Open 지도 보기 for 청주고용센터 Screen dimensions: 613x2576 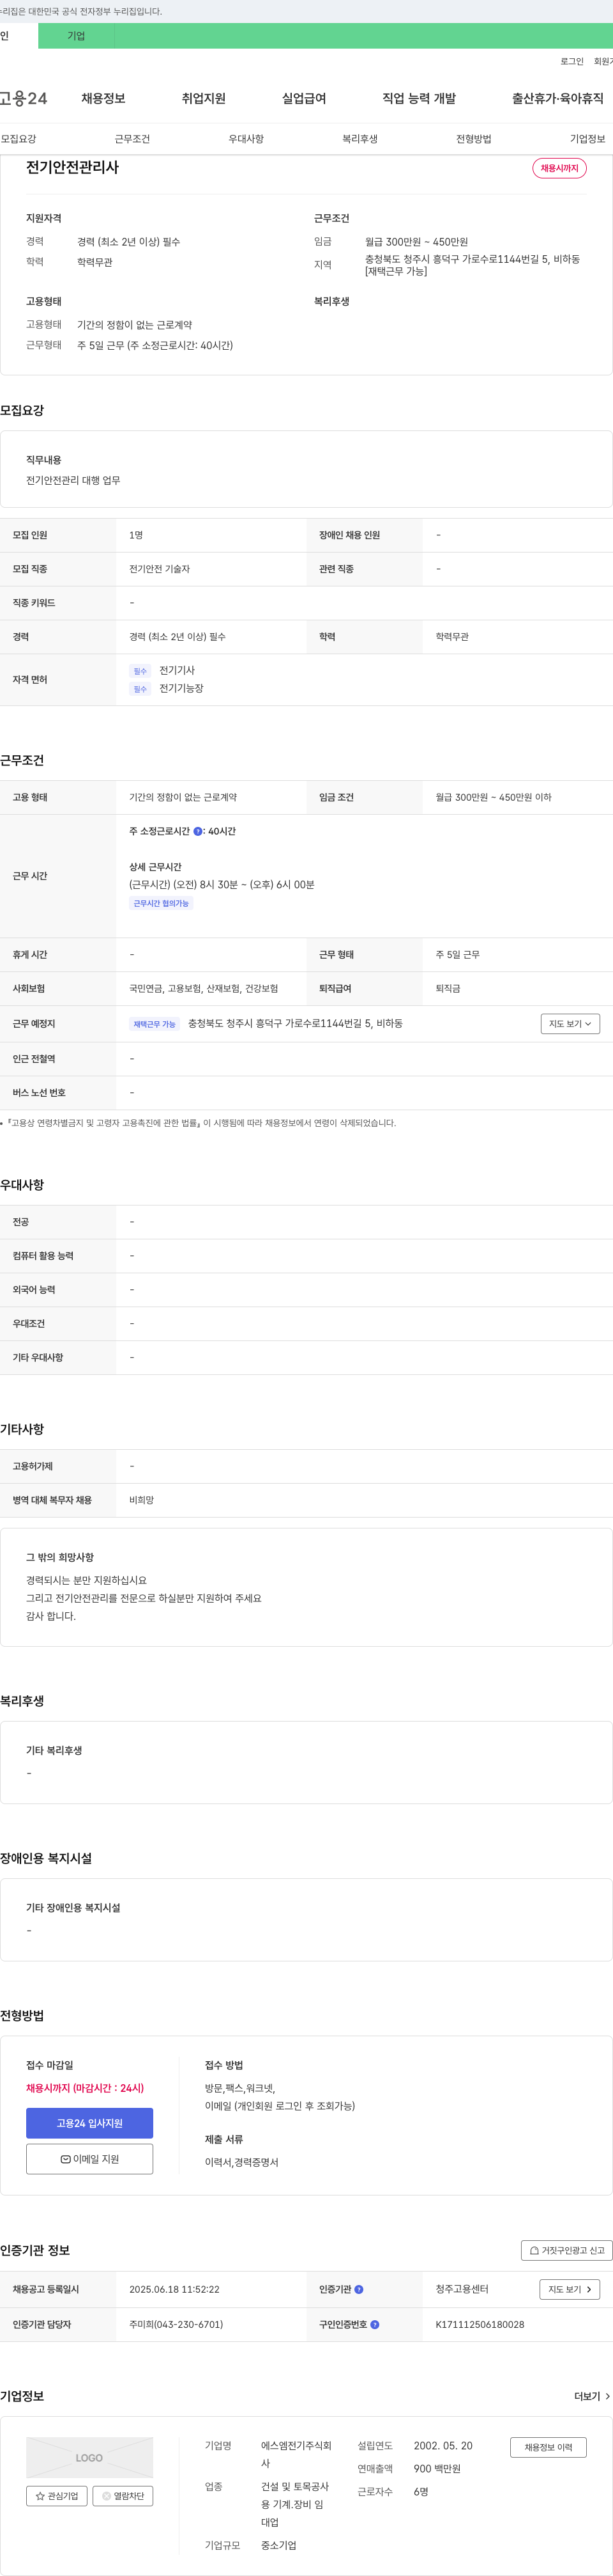tap(569, 2289)
